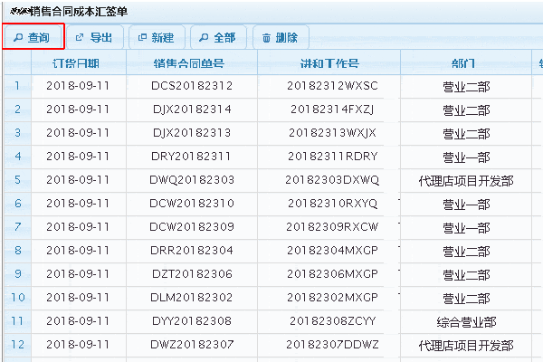Select row number 8

(18, 251)
